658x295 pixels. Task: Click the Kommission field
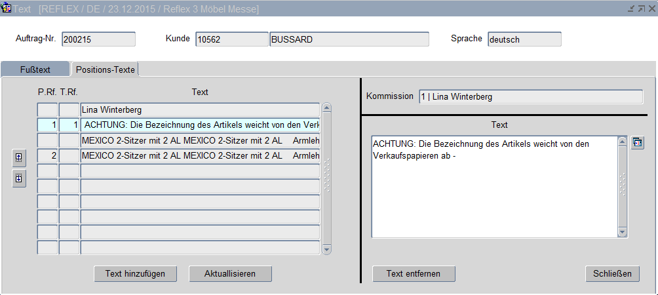531,97
